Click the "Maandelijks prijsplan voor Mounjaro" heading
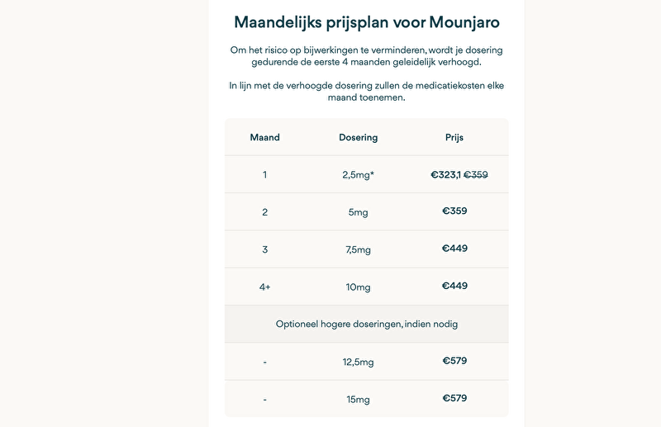 pyautogui.click(x=366, y=21)
